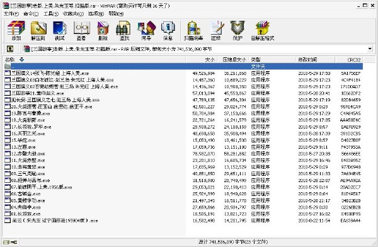Click the 保护 (Protect) shield icon
The height and width of the screenshot is (247, 378).
pyautogui.click(x=238, y=31)
